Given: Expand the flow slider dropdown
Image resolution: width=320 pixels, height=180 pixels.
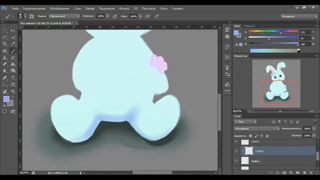Looking at the screenshot, I should point(140,16).
